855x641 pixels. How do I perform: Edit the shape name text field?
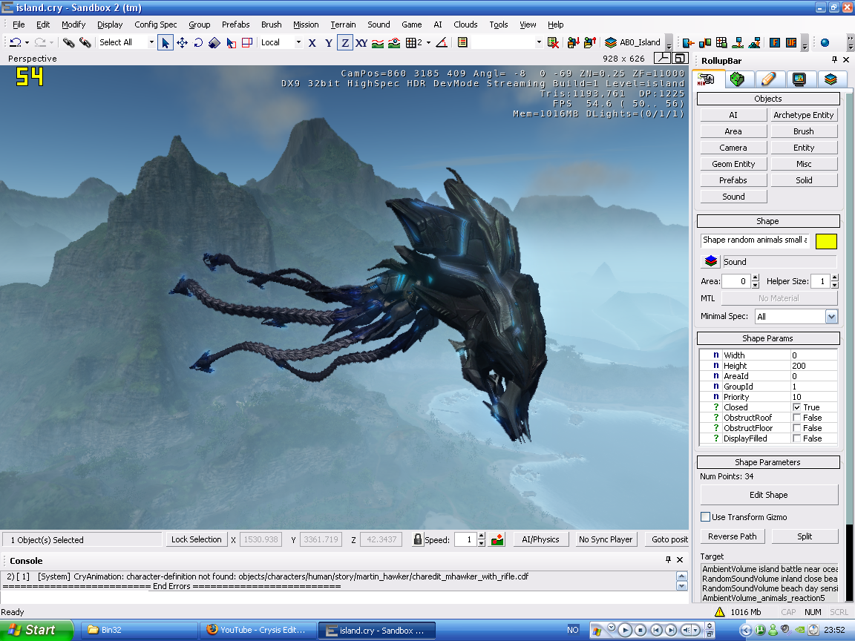tap(755, 240)
